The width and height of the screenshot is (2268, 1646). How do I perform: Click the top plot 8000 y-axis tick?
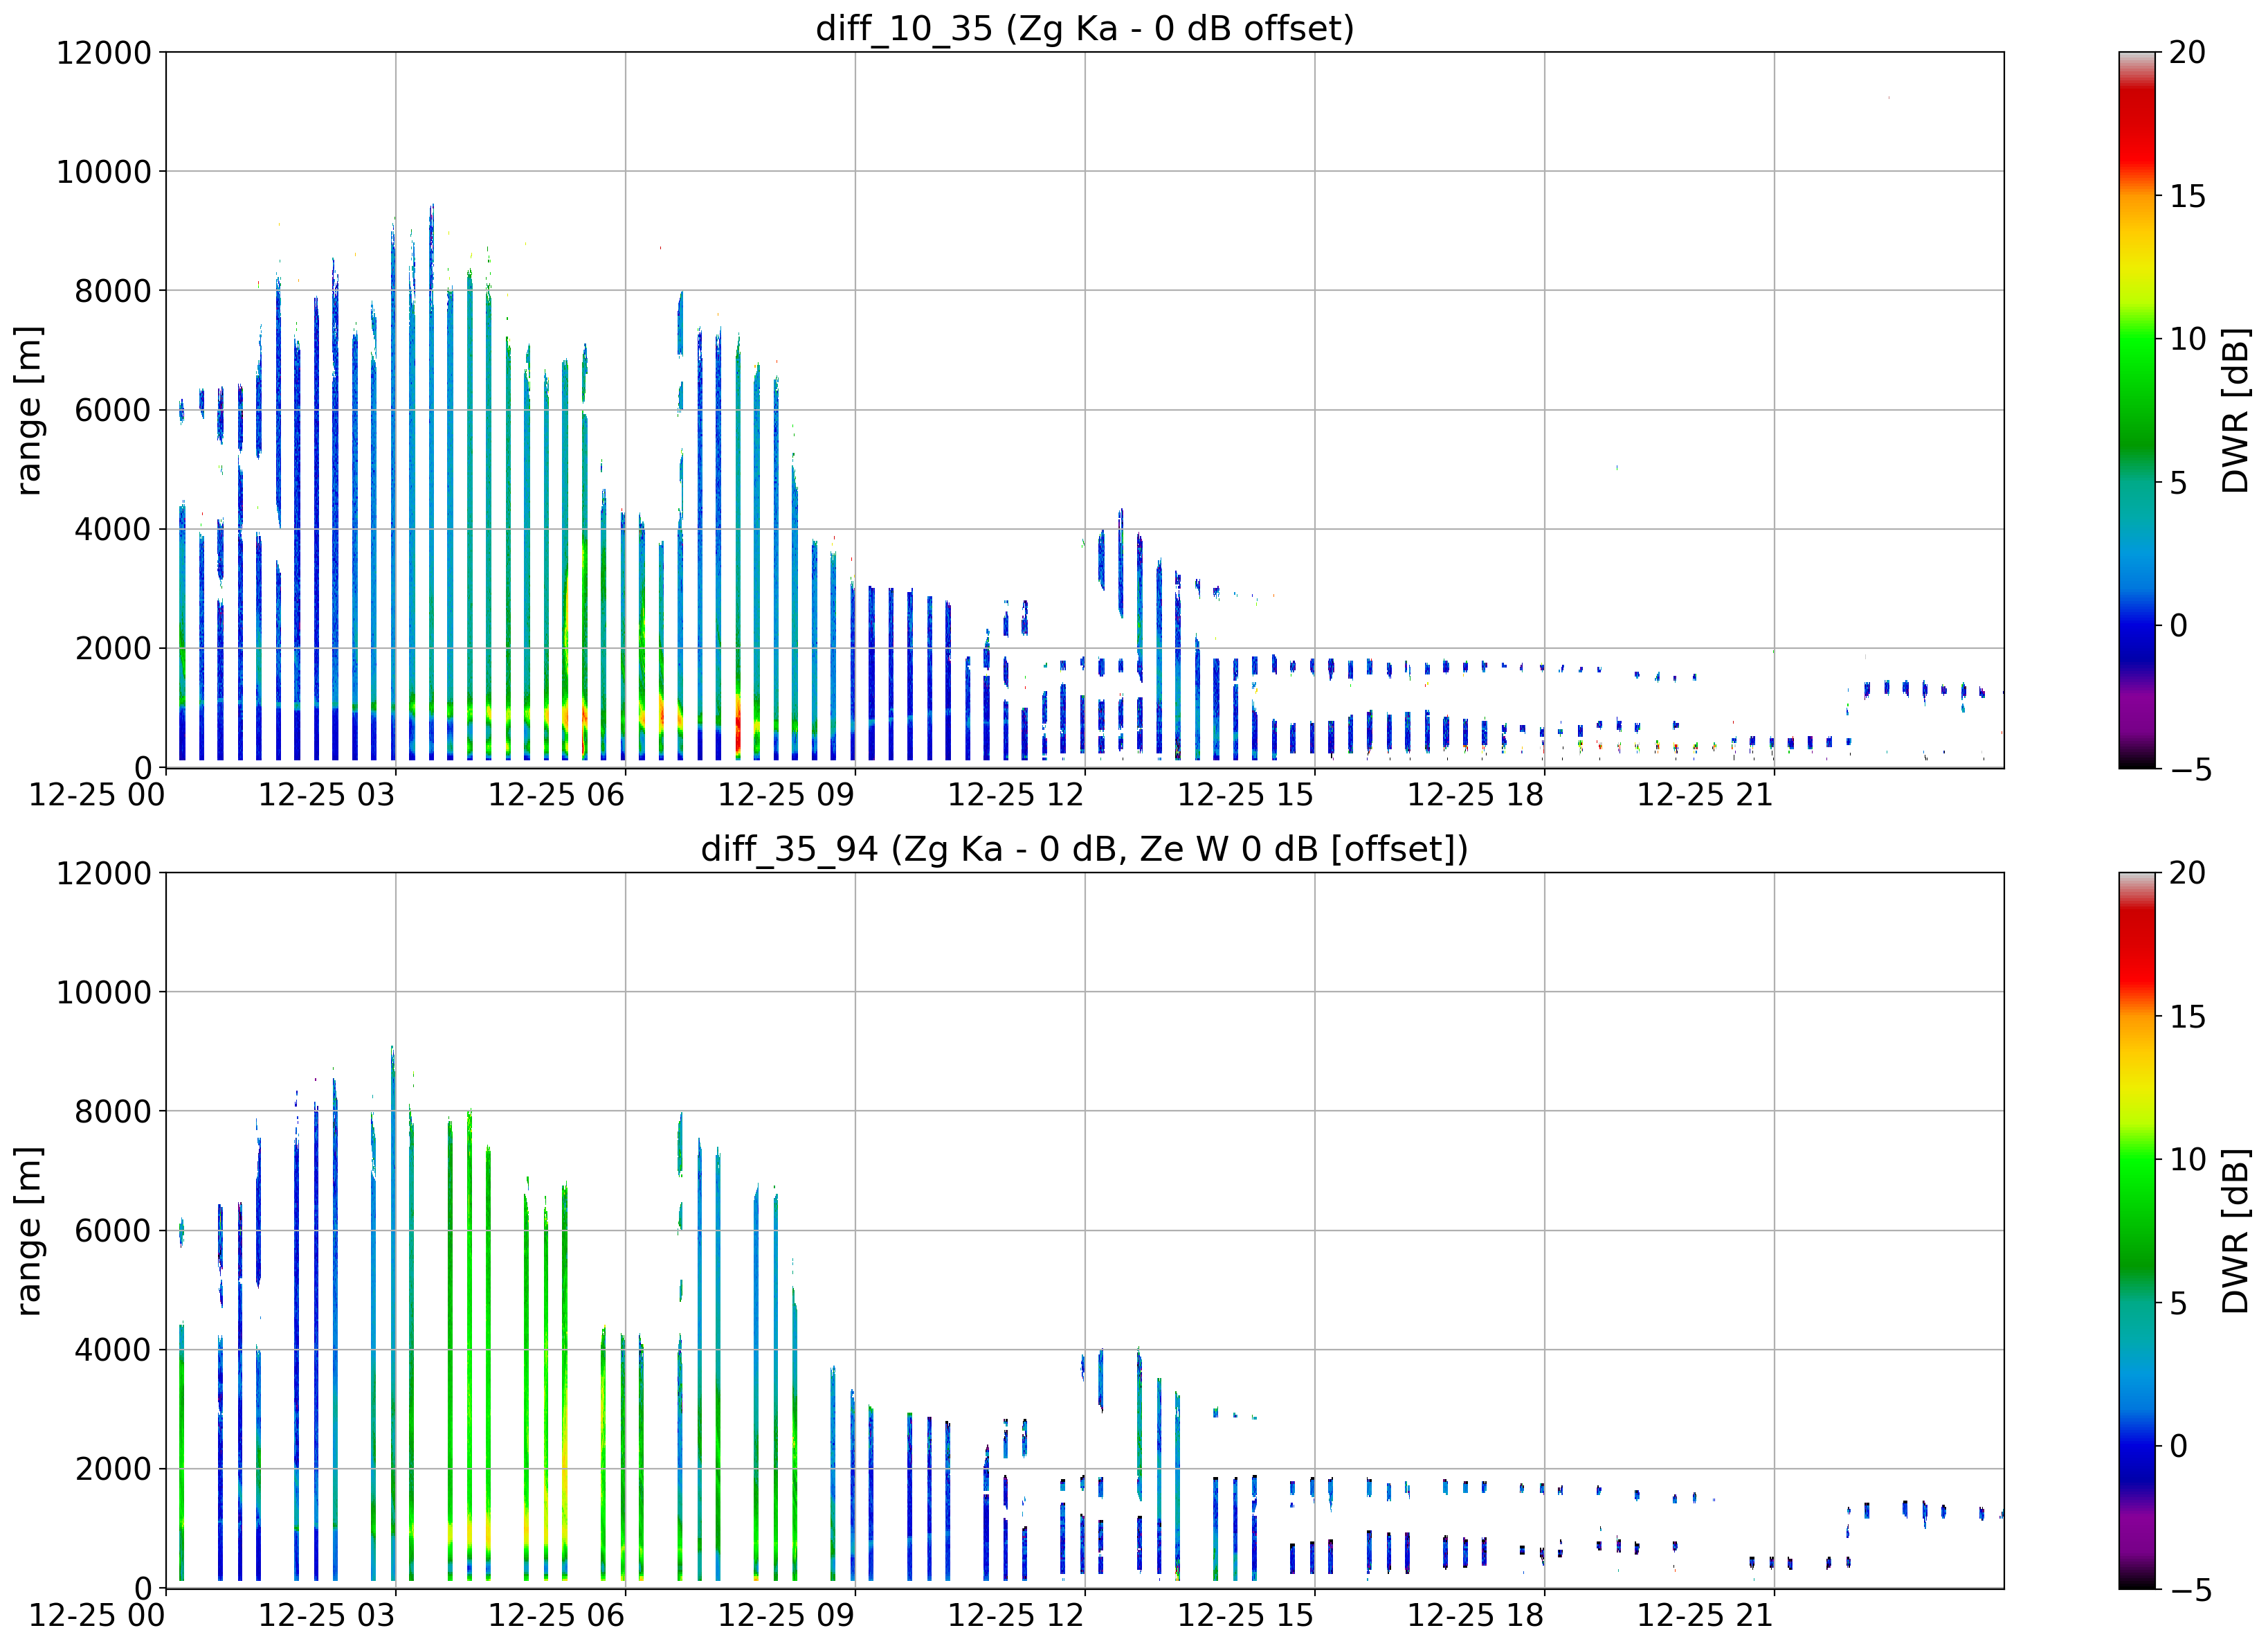tap(113, 291)
